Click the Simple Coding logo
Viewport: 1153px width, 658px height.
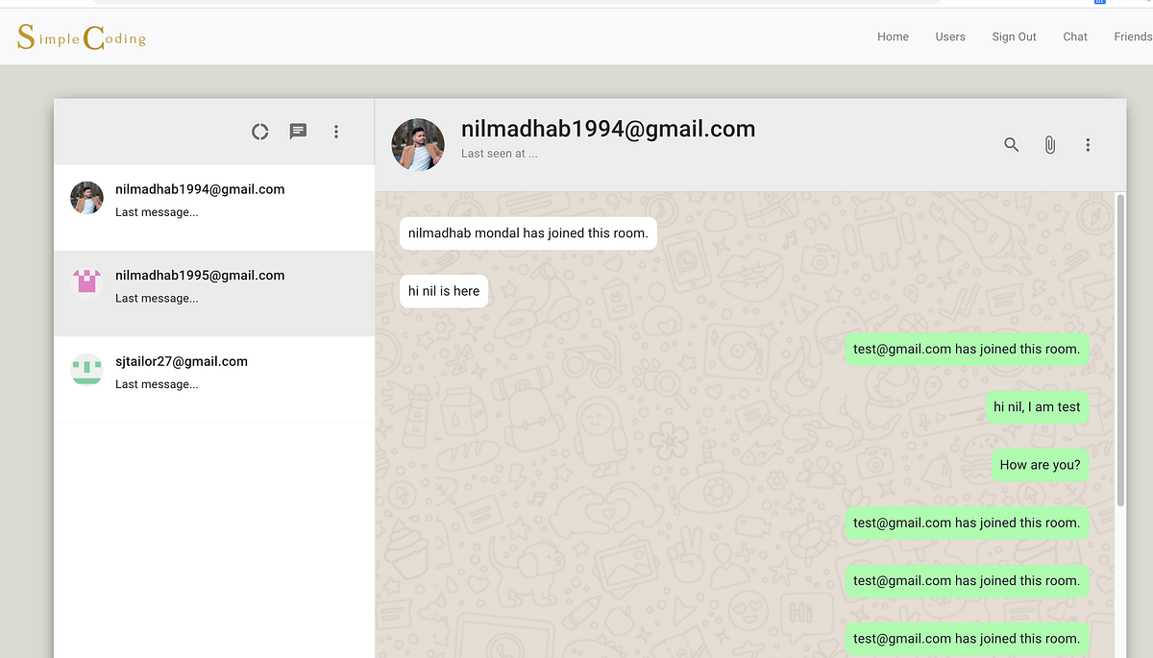pyautogui.click(x=81, y=37)
